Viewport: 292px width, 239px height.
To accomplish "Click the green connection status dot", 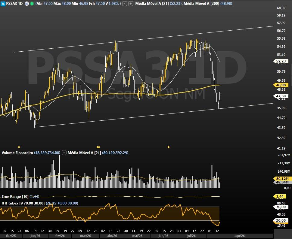I will (32, 4).
